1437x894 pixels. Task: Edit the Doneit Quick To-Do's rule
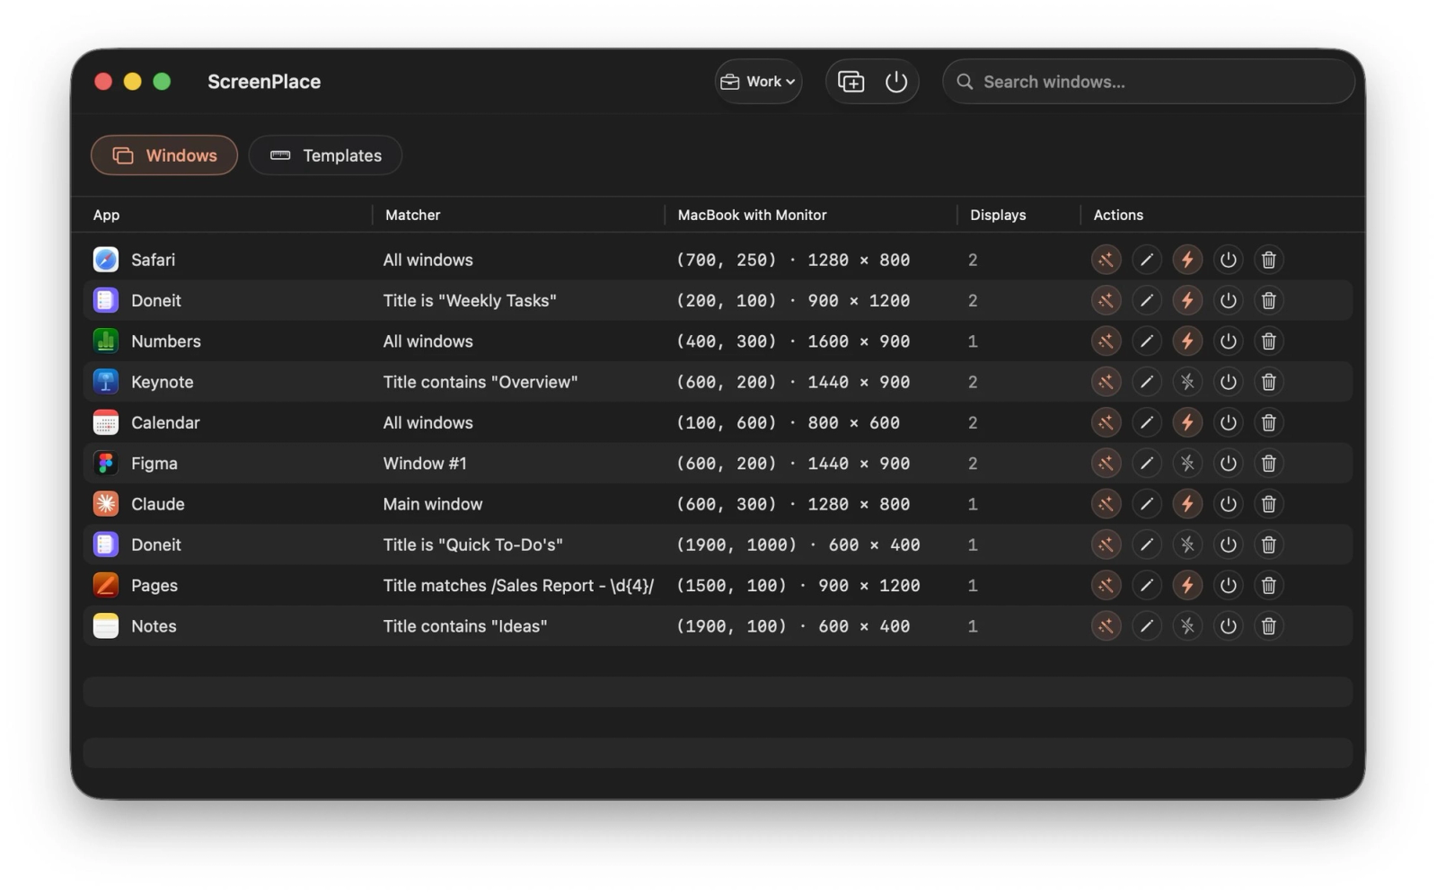1146,544
